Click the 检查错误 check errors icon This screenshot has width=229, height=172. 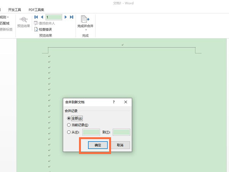[x=36, y=29]
